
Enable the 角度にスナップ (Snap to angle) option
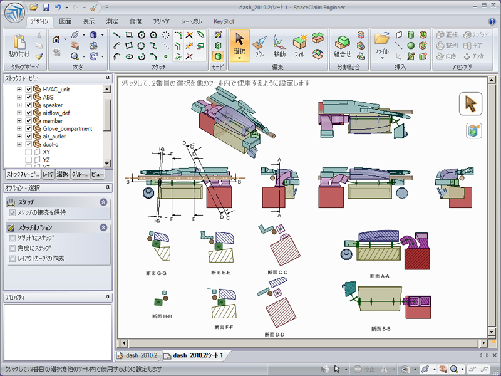point(13,248)
